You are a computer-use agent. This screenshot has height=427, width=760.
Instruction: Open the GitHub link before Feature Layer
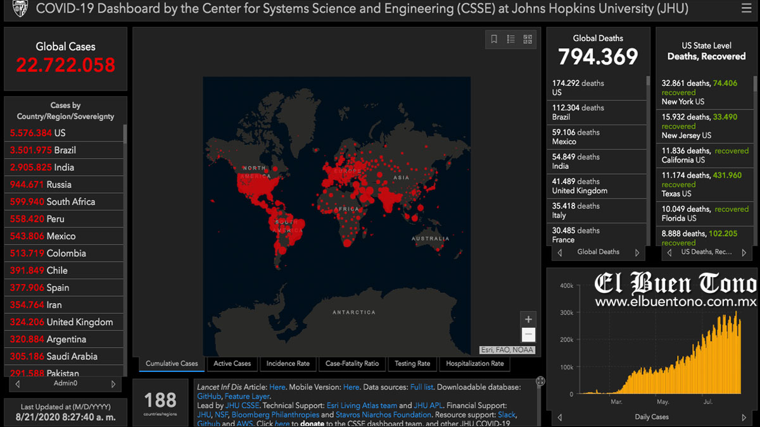click(209, 397)
